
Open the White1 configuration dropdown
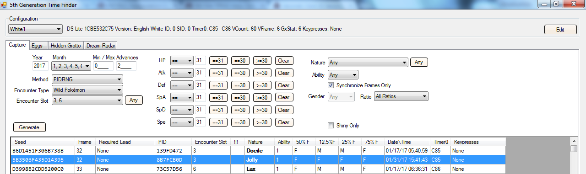[x=36, y=29]
